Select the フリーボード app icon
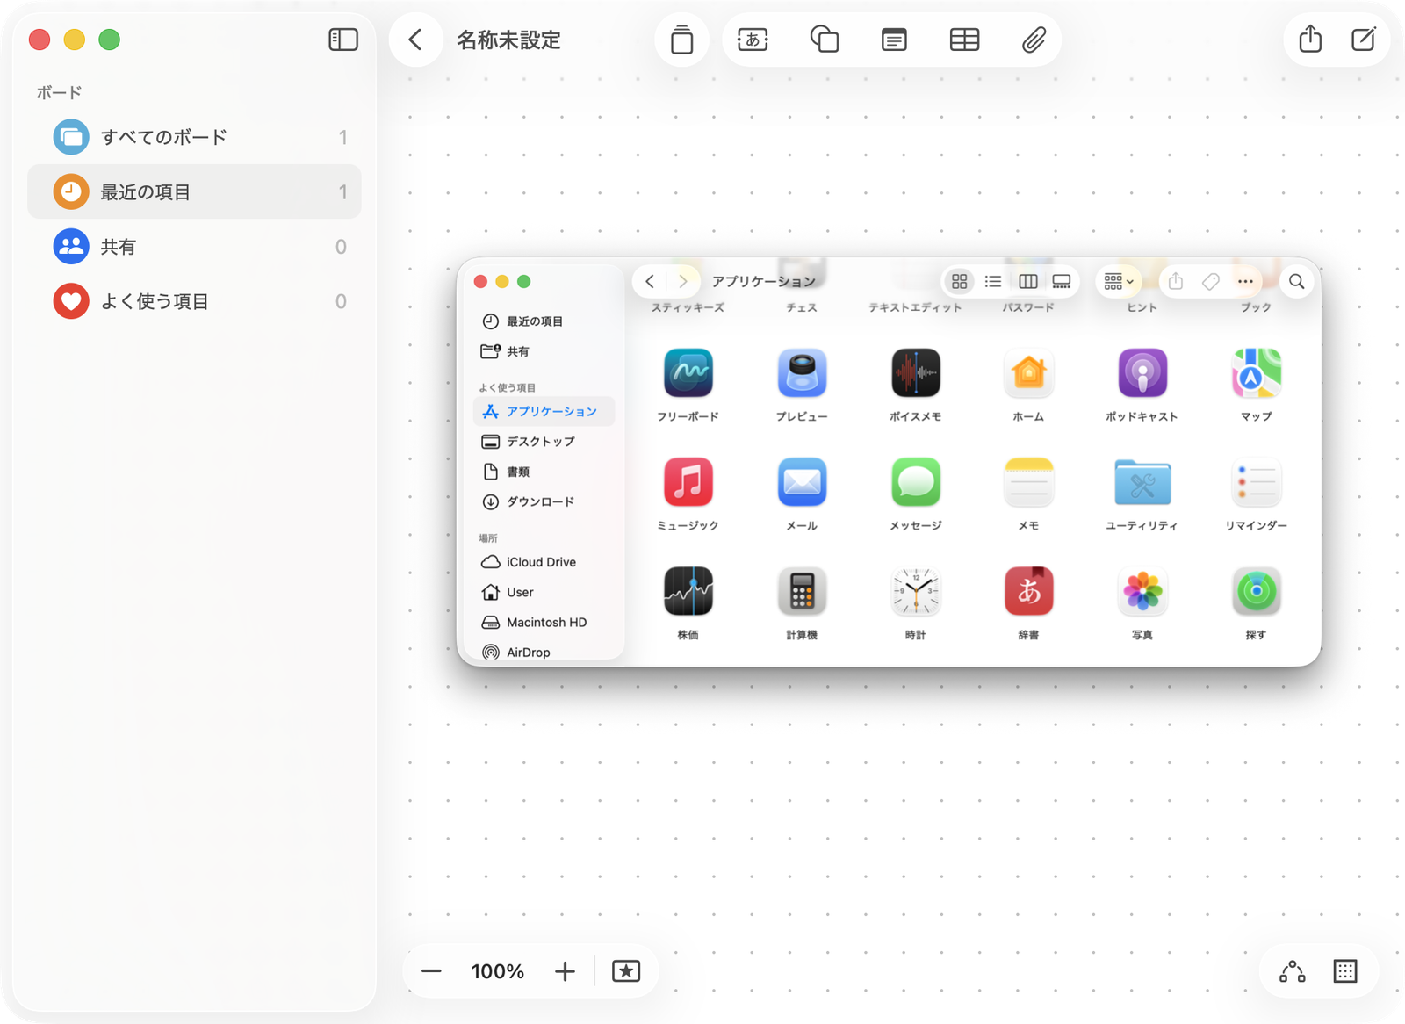Viewport: 1405px width, 1024px height. pyautogui.click(x=688, y=373)
